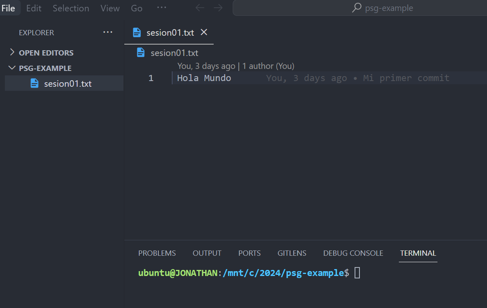Click the author info above line 1

point(235,66)
